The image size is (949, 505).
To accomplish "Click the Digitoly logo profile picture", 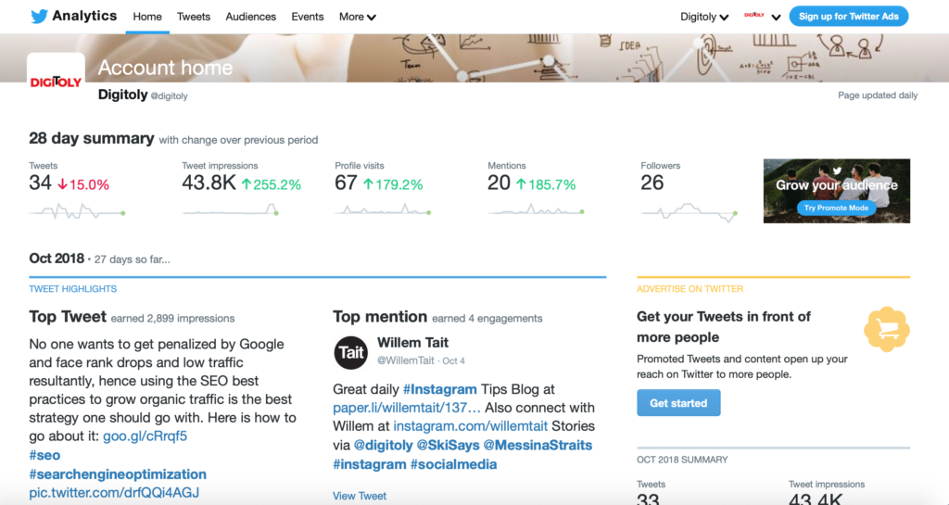I will click(x=56, y=81).
